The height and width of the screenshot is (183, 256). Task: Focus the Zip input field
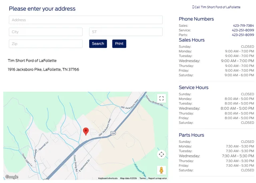tap(46, 44)
